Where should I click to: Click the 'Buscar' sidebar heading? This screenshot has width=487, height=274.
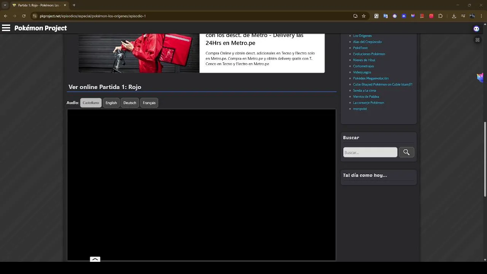(351, 138)
